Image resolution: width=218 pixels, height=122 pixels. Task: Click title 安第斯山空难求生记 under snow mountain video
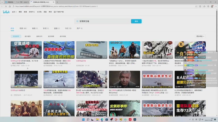[18, 90]
